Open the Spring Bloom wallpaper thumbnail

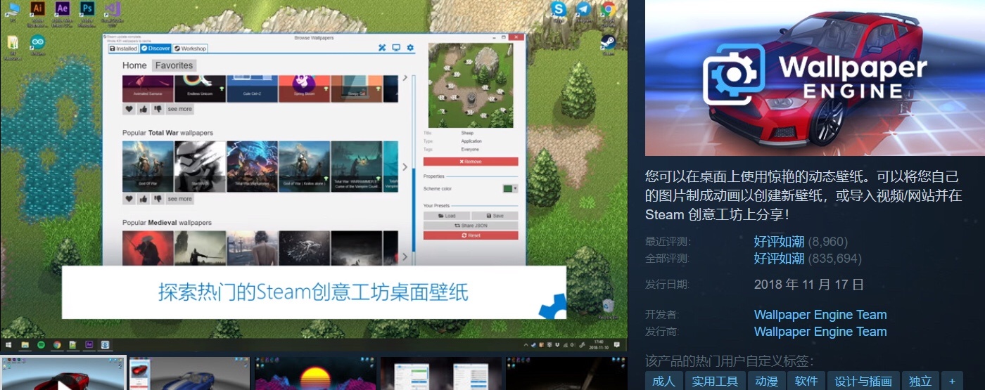[304, 89]
